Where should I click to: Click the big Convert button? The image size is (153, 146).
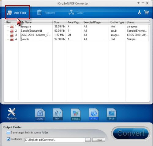tap(131, 133)
